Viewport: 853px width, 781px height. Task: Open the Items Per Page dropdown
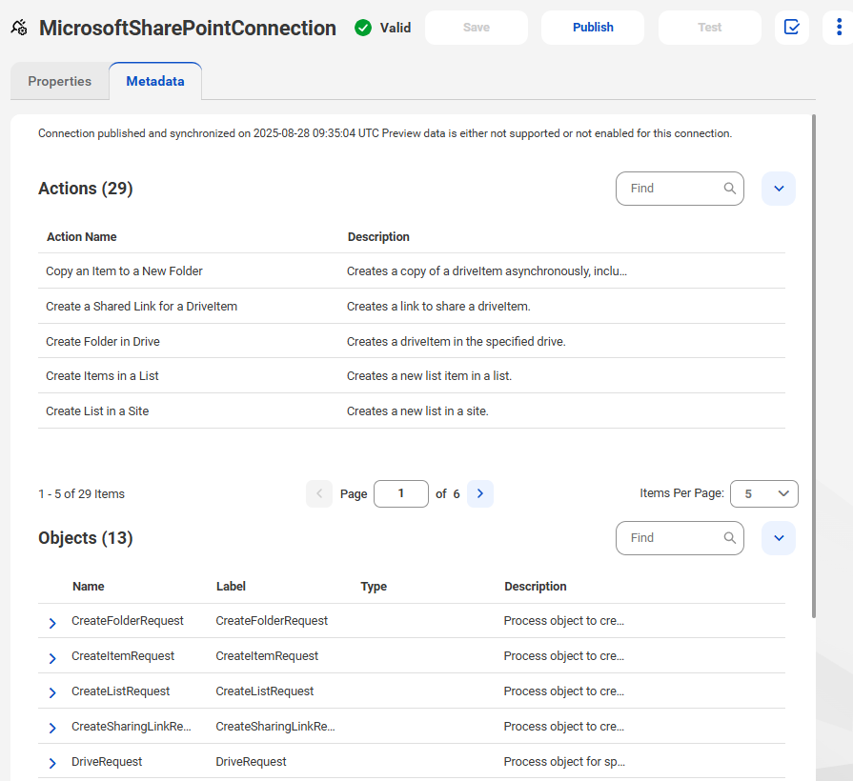763,493
